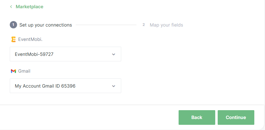Click the Gmail label text
This screenshot has width=265, height=130.
click(x=24, y=71)
